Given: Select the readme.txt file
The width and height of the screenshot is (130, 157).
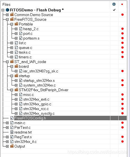Looking at the screenshot, I should click(x=23, y=132).
